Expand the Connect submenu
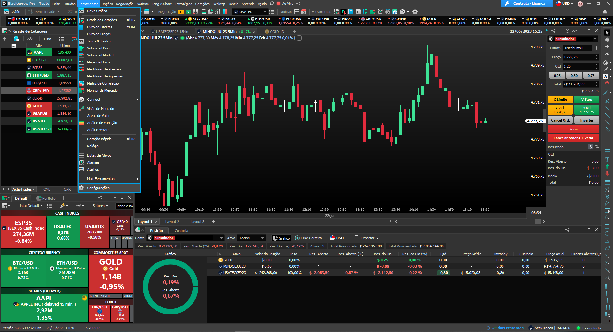This screenshot has height=332, width=613. pos(109,100)
